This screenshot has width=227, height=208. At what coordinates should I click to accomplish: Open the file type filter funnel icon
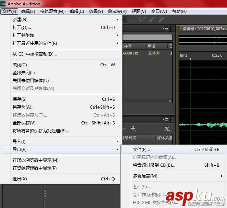pyautogui.click(x=167, y=129)
